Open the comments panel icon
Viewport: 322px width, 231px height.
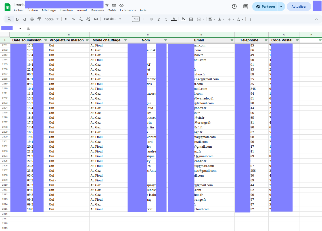coord(246,7)
